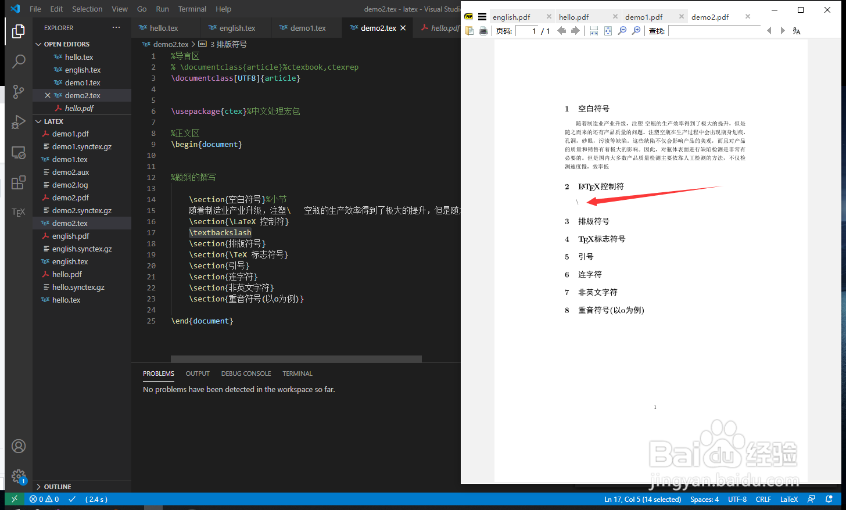Click the LaTeX language mode status item
Viewport: 846px width, 510px height.
pos(789,499)
